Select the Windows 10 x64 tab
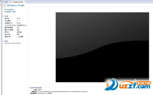Image resolution: width=153 pixels, height=95 pixels. click(x=17, y=2)
